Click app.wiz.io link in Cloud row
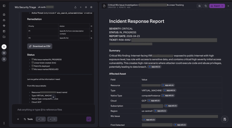 click(154, 101)
